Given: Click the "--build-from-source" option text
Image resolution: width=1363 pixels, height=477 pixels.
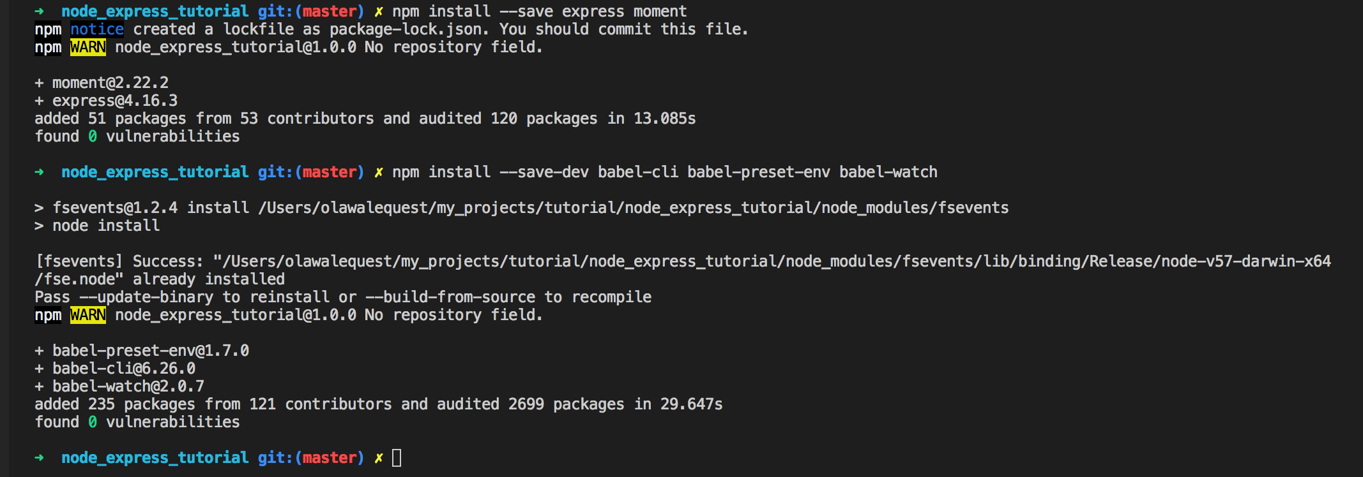Looking at the screenshot, I should 450,297.
